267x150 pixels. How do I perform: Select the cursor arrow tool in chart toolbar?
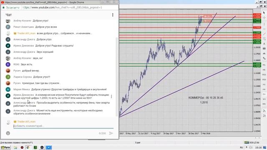pyautogui.click(x=264, y=13)
